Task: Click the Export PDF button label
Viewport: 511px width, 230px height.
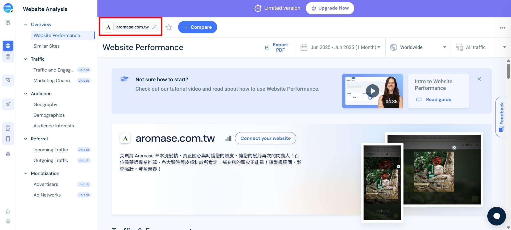Action: (x=280, y=47)
